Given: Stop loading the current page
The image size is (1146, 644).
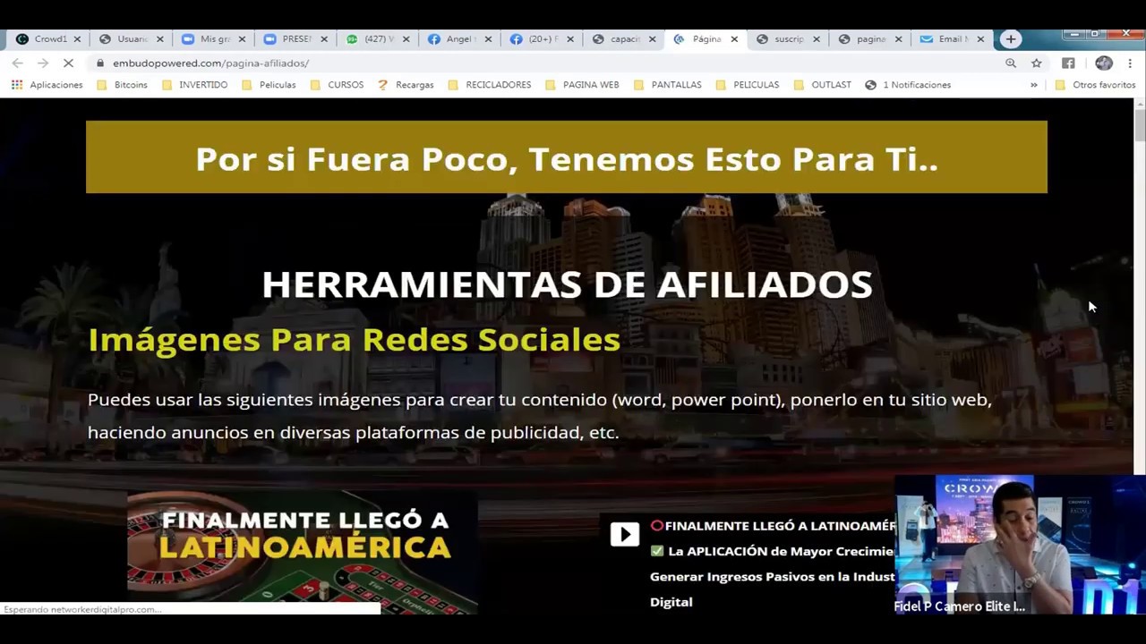Looking at the screenshot, I should tap(69, 64).
